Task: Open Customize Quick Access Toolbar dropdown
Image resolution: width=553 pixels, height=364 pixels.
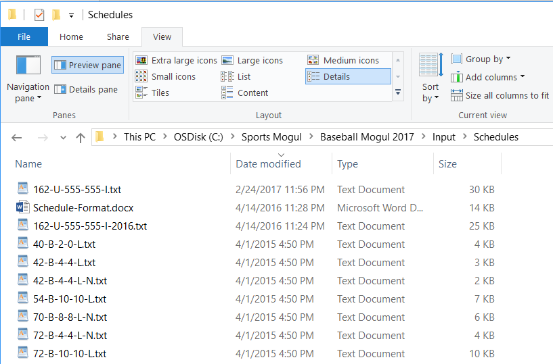Action: 71,15
